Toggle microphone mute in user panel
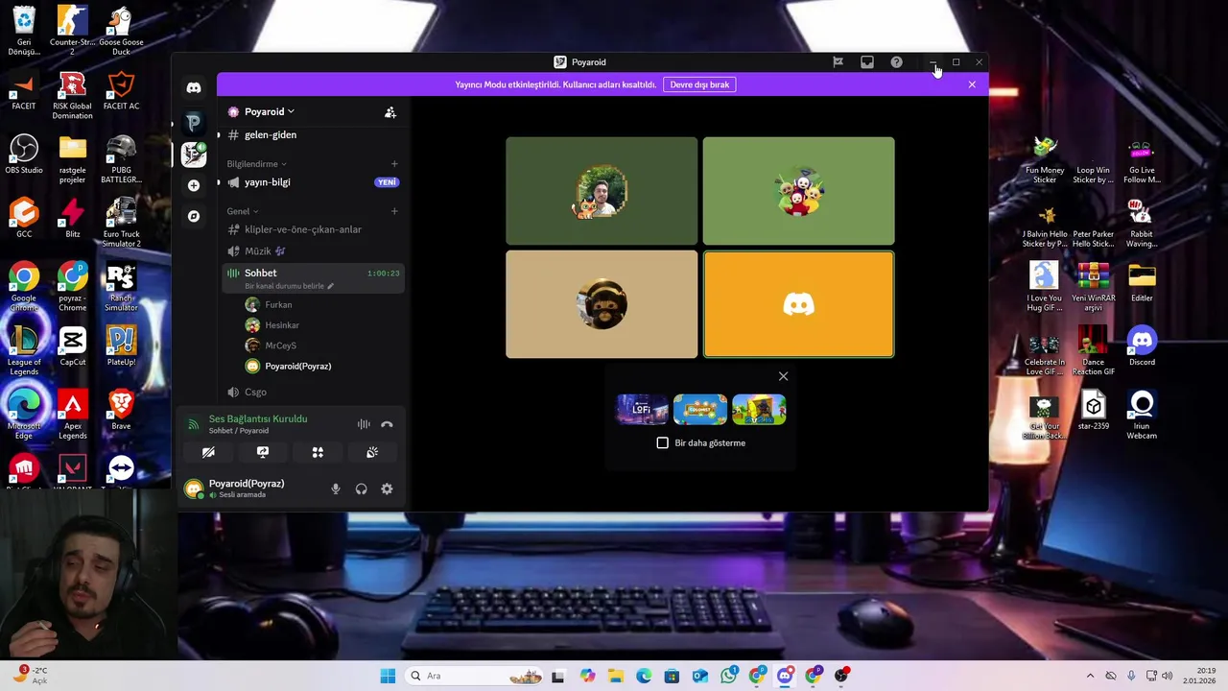Image resolution: width=1228 pixels, height=691 pixels. click(x=335, y=489)
